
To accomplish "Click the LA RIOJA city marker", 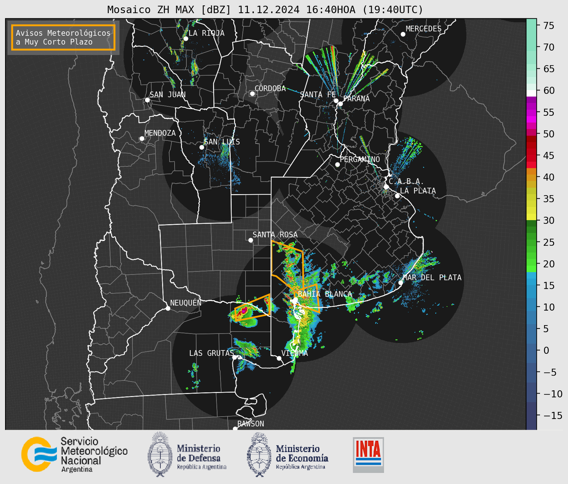I will coord(186,39).
